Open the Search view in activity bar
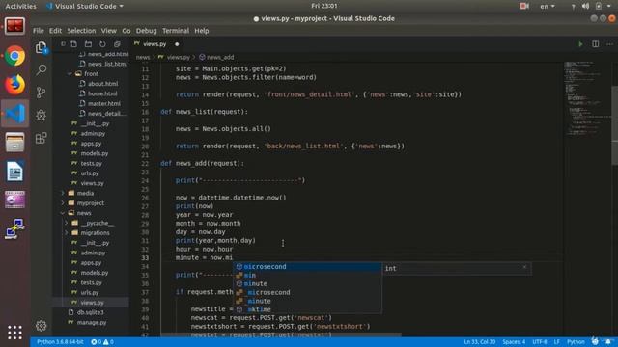Viewport: 618px width, 347px height. click(x=41, y=70)
